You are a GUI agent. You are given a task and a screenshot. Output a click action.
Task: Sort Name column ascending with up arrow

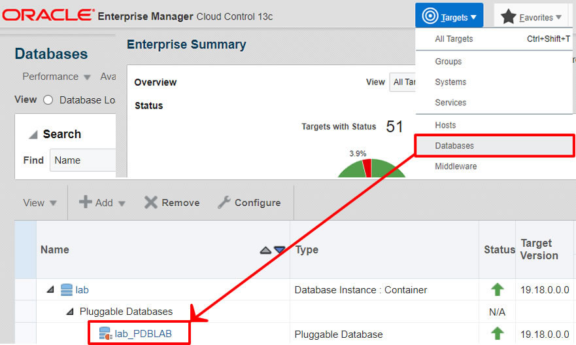point(265,251)
